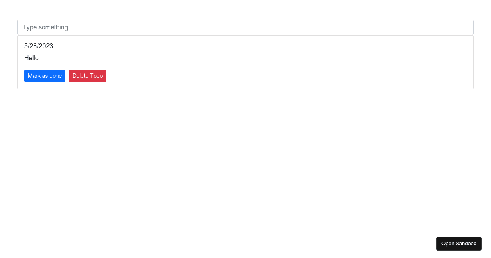Click the todo title under the date
Screen dimensions: 491x258
[x=32, y=58]
